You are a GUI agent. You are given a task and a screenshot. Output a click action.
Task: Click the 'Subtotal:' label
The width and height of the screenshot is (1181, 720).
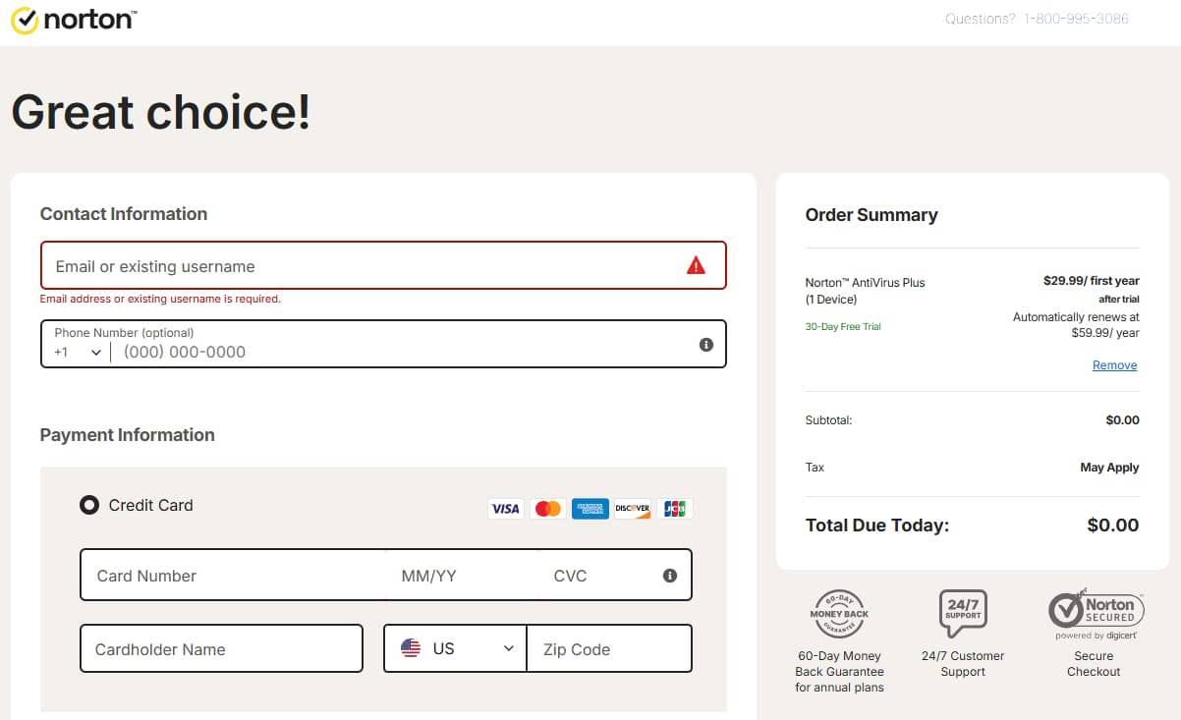(828, 420)
